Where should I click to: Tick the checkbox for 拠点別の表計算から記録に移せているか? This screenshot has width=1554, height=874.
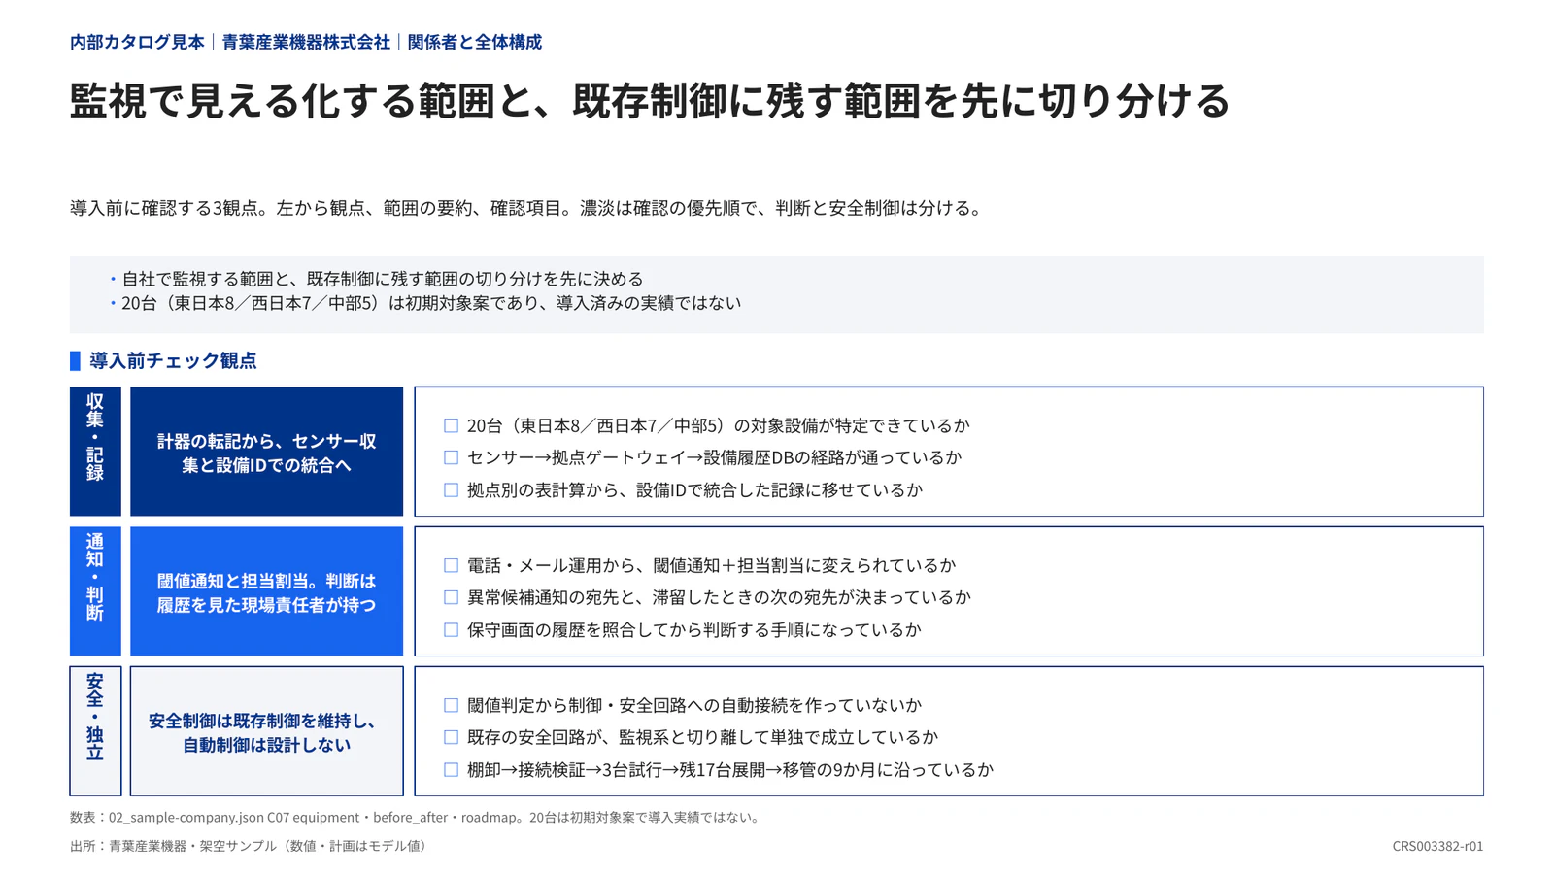coord(451,490)
